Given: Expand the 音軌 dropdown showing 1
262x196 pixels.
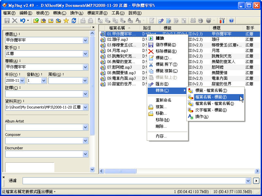Looking at the screenshot, I should 44,80.
